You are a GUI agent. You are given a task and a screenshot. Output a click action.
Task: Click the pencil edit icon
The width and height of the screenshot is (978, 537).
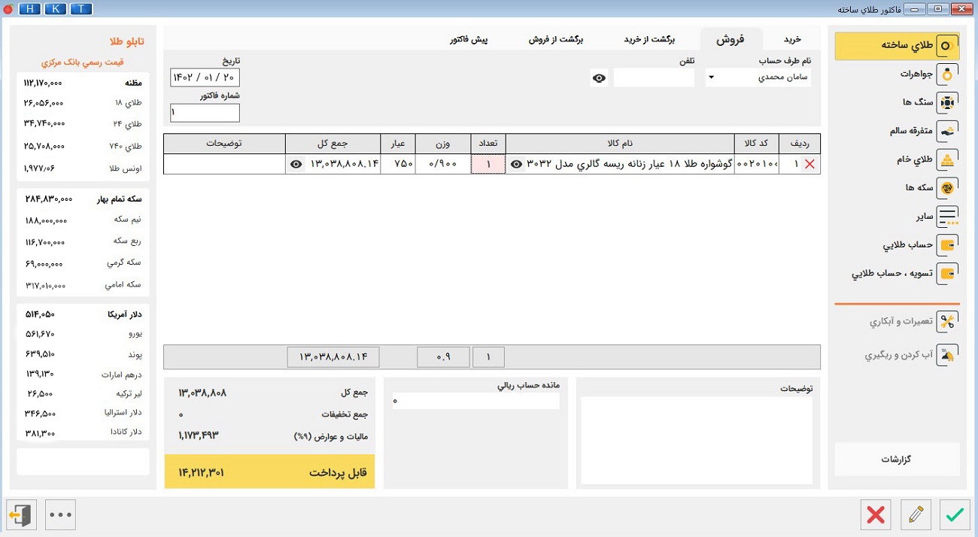click(916, 515)
